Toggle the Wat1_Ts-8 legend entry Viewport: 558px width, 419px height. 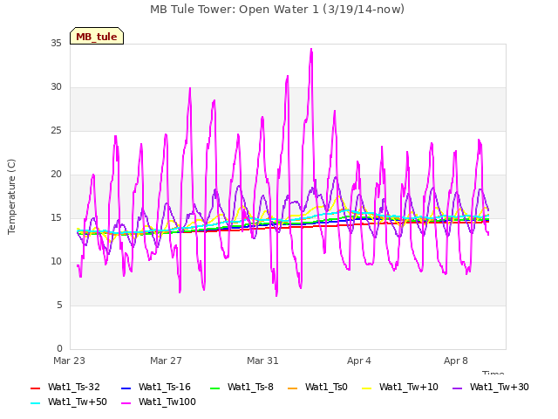pos(242,387)
